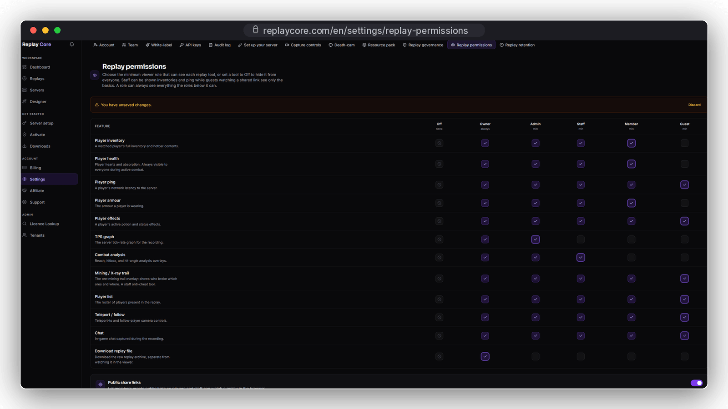728x409 pixels.
Task: Switch to the Replay retention tab
Action: click(x=517, y=45)
